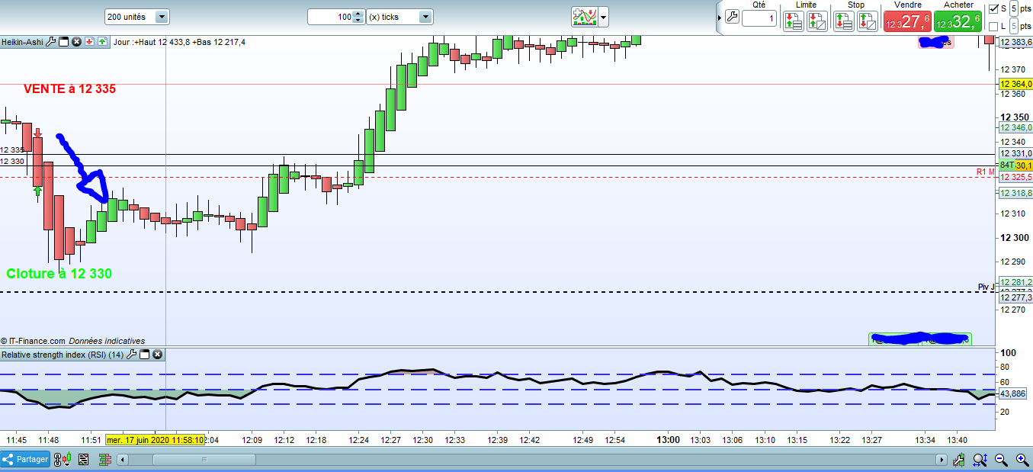Click green Acheter price button

958,22
